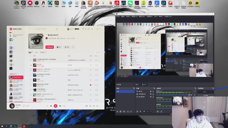Screen dimensions: 228x128
Task: Open the Tools menu in OBS
Action: (156, 16)
